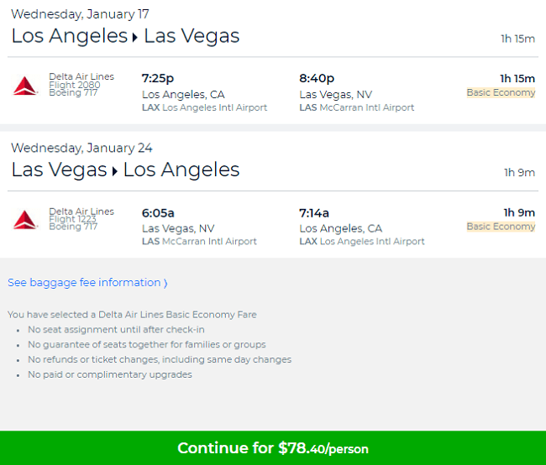The width and height of the screenshot is (546, 465).
Task: Click the No refunds or ticket changes bullet
Action: [x=160, y=359]
